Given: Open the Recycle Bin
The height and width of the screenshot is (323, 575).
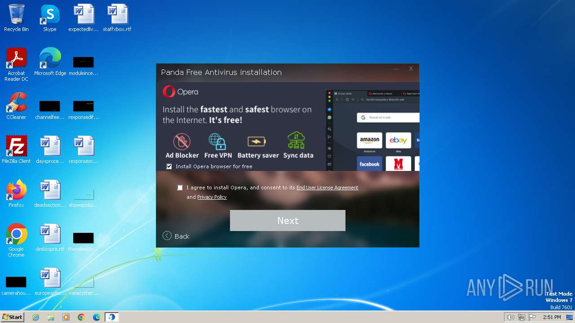Looking at the screenshot, I should pos(16,18).
